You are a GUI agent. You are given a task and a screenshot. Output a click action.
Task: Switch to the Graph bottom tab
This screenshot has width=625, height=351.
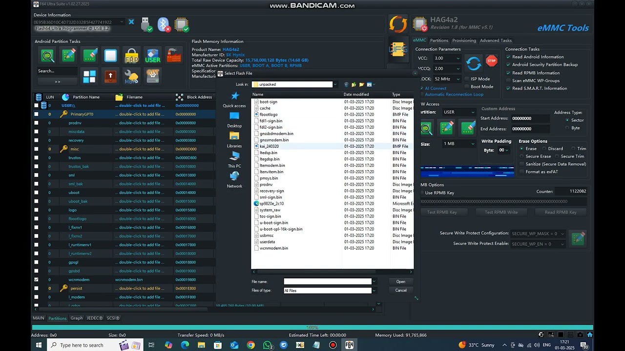(77, 318)
